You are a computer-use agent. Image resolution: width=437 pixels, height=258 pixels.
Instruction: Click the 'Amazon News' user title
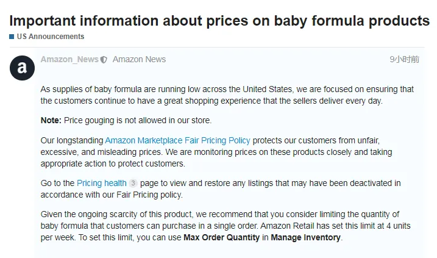pos(139,59)
